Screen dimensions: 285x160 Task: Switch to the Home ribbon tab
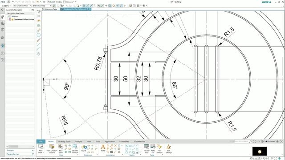pos(51,141)
